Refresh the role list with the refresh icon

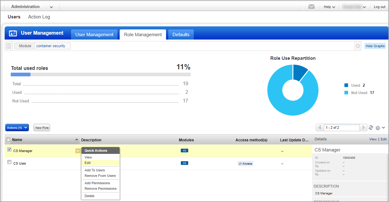[371, 128]
